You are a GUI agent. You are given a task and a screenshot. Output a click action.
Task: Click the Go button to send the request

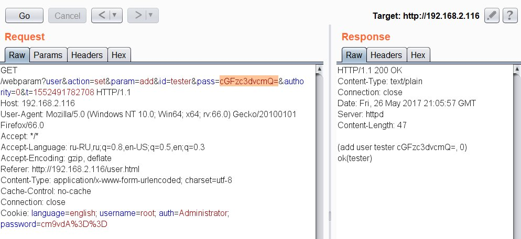[x=24, y=16]
